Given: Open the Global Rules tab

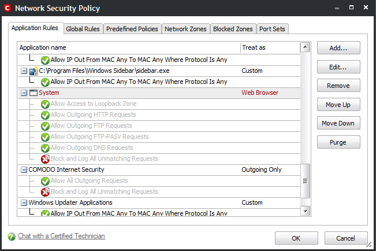Looking at the screenshot, I should (x=83, y=29).
